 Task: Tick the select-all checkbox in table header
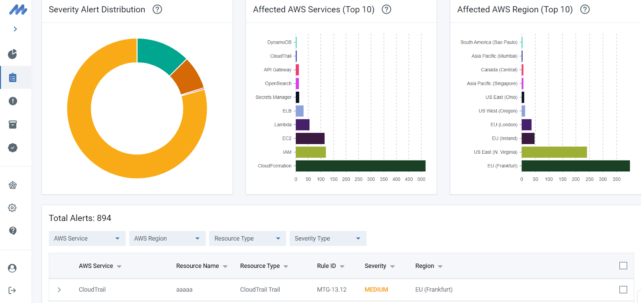point(623,266)
